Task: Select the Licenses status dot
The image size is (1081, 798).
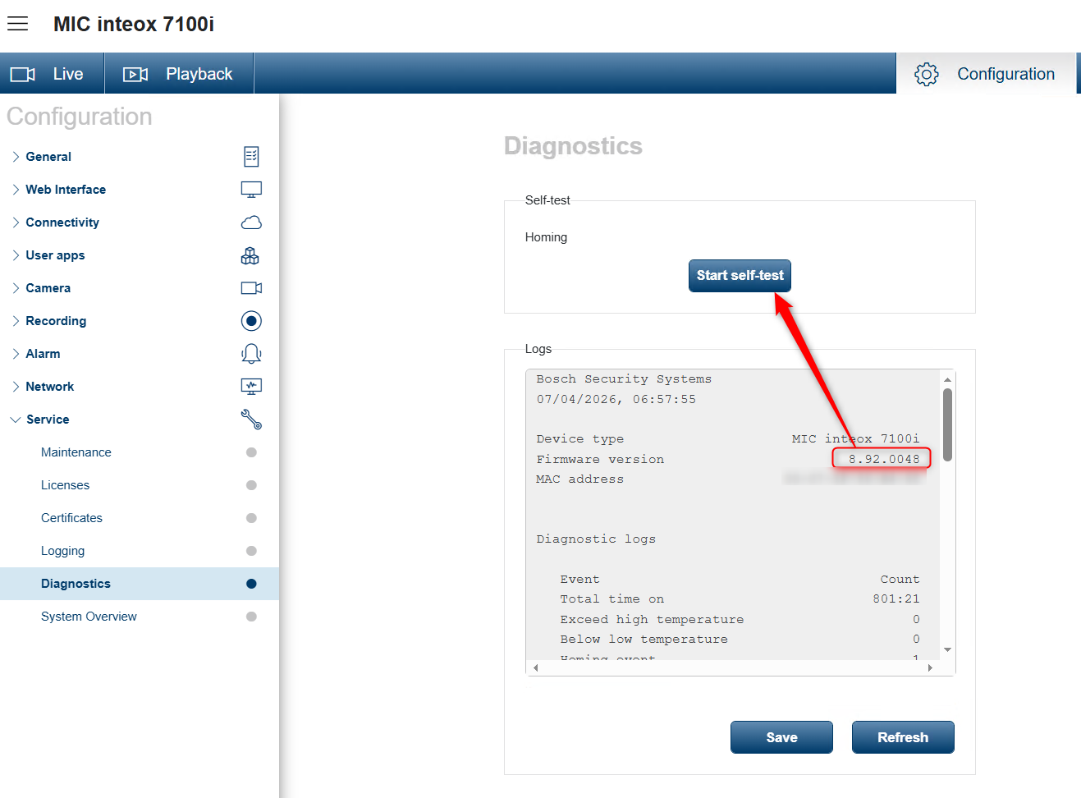Action: pyautogui.click(x=251, y=485)
